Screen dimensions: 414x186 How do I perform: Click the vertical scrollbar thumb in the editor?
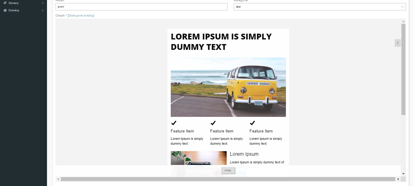pos(403,69)
